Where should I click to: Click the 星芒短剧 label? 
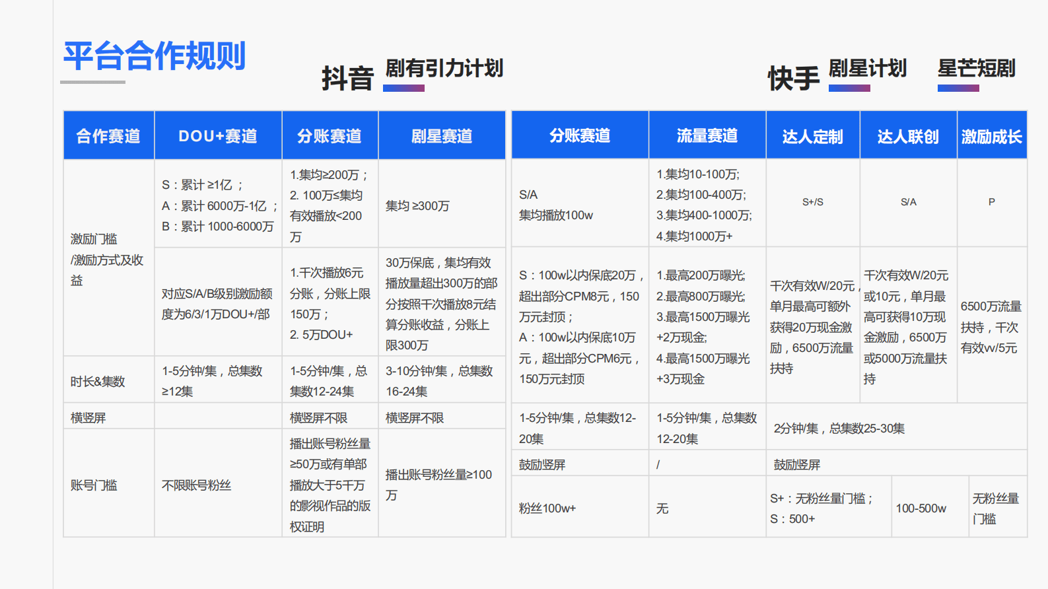(977, 68)
